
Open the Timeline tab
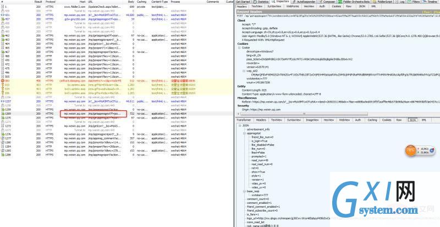tap(430, 2)
